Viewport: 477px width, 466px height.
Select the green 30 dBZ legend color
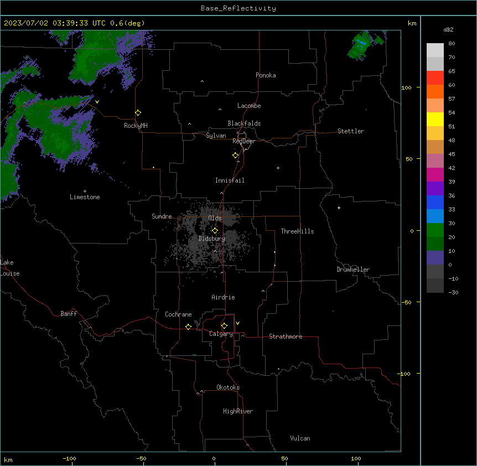point(435,230)
